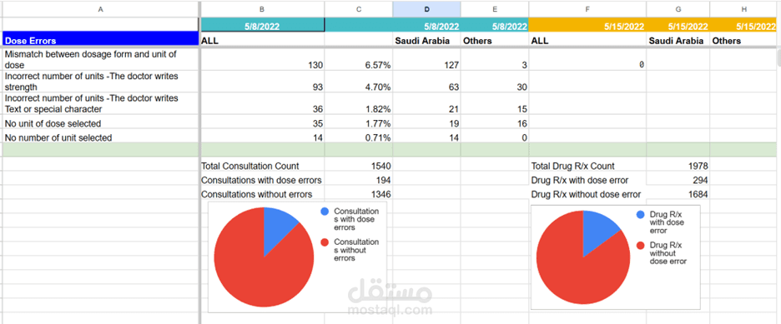Select column E header

(x=495, y=8)
